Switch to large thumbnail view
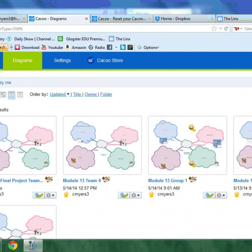Image resolution: width=252 pixels, height=252 pixels. coord(3,95)
